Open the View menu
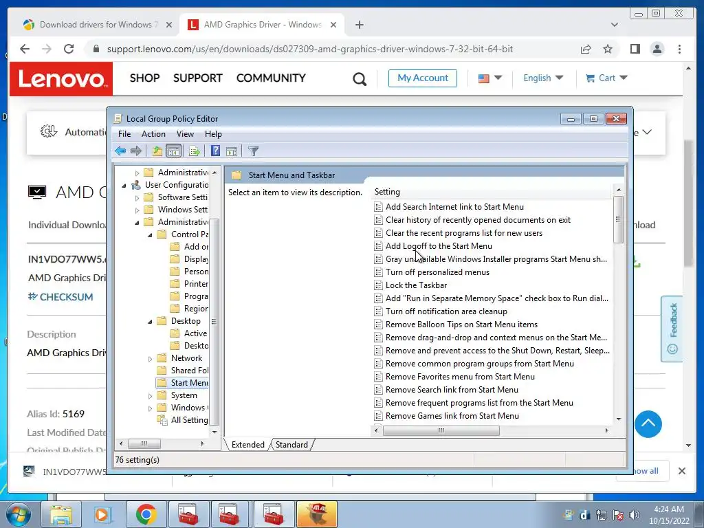The image size is (704, 528). point(185,134)
